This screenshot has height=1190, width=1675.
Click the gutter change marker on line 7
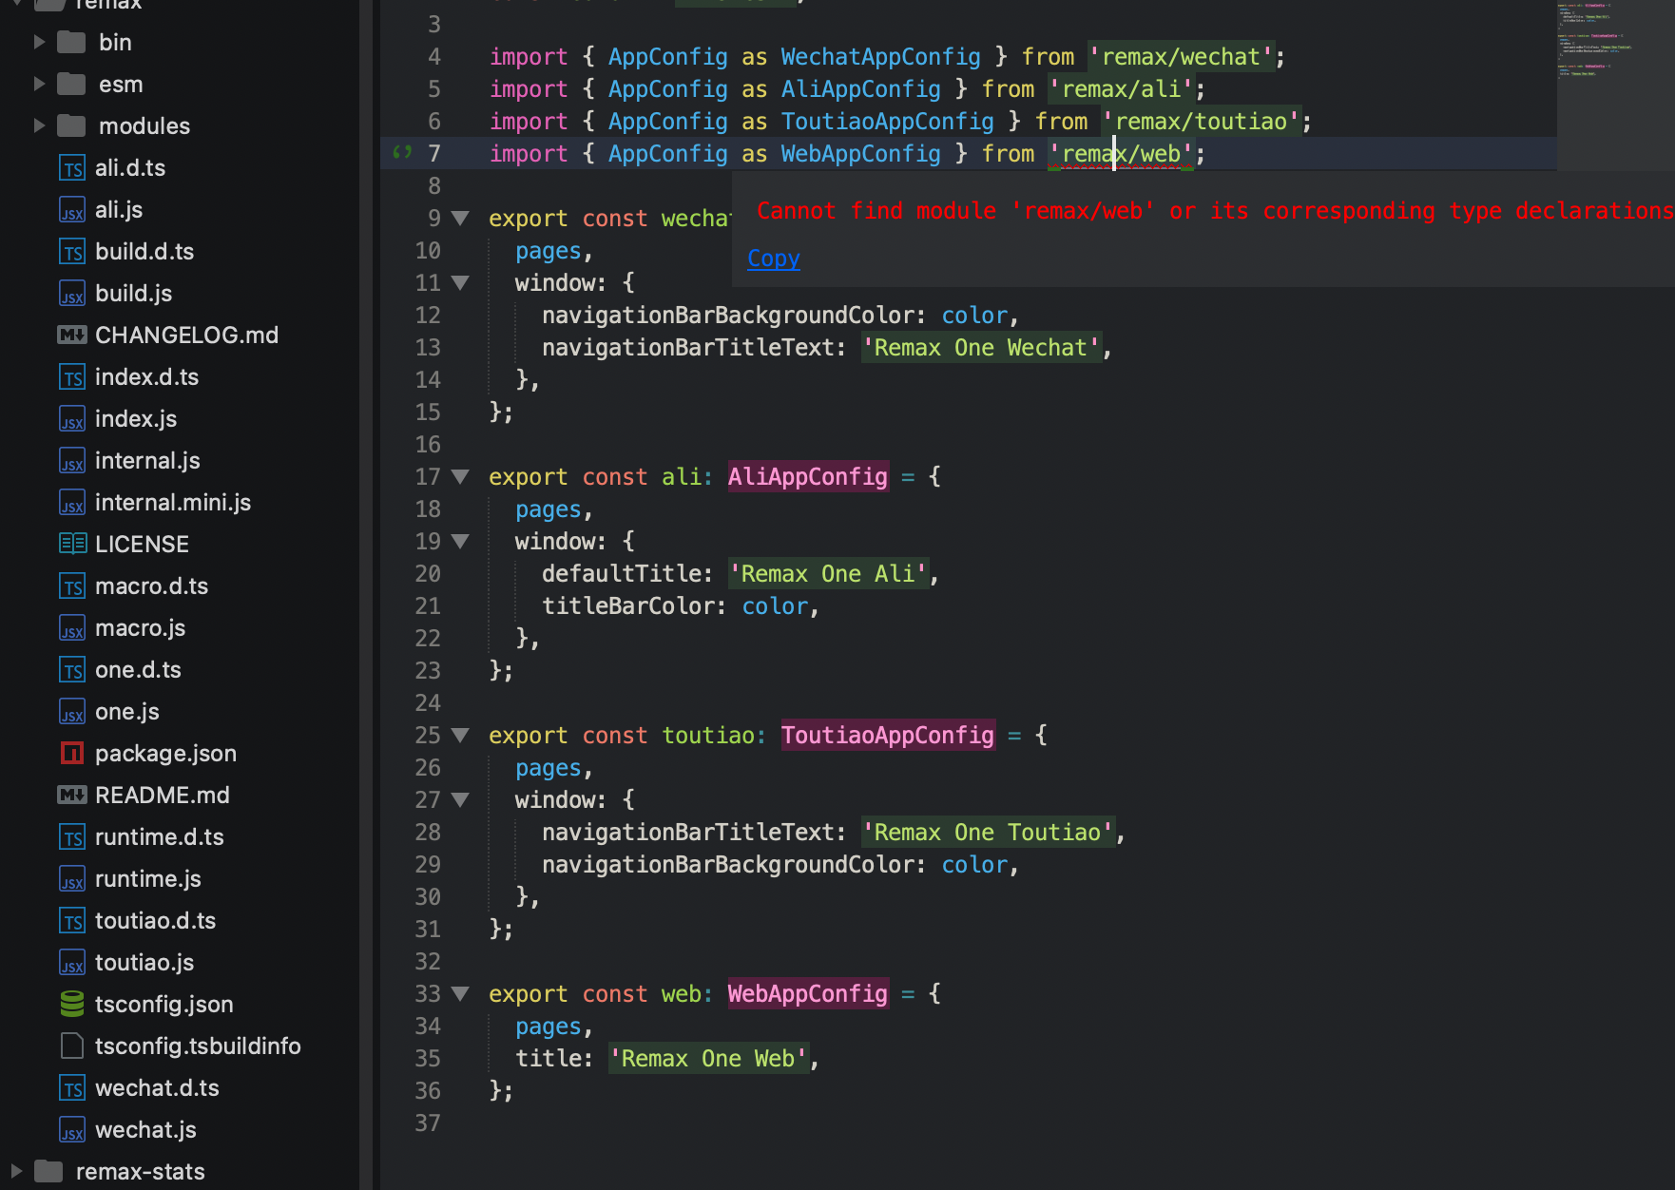pyautogui.click(x=402, y=152)
